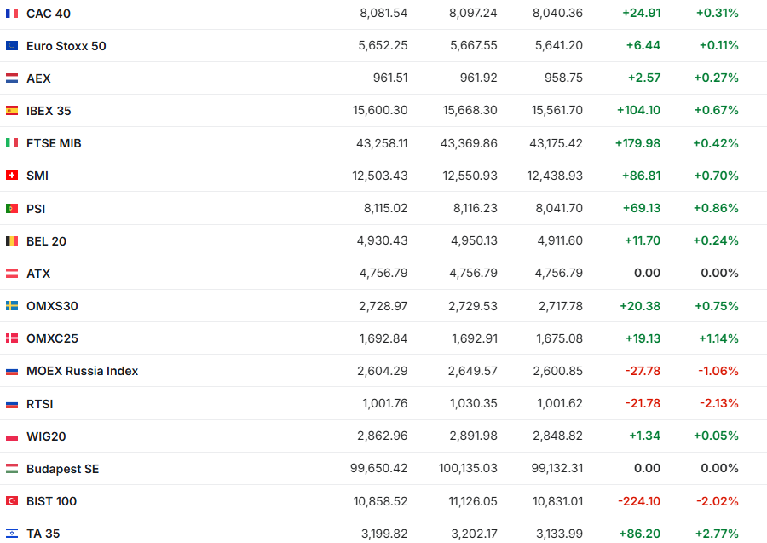Open the BEL 20 index link
Image resolution: width=767 pixels, height=543 pixels.
point(46,241)
